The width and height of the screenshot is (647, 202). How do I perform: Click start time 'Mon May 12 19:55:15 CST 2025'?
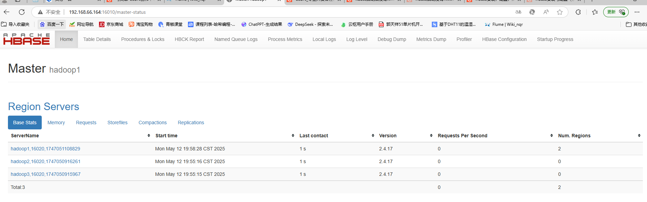(x=190, y=174)
